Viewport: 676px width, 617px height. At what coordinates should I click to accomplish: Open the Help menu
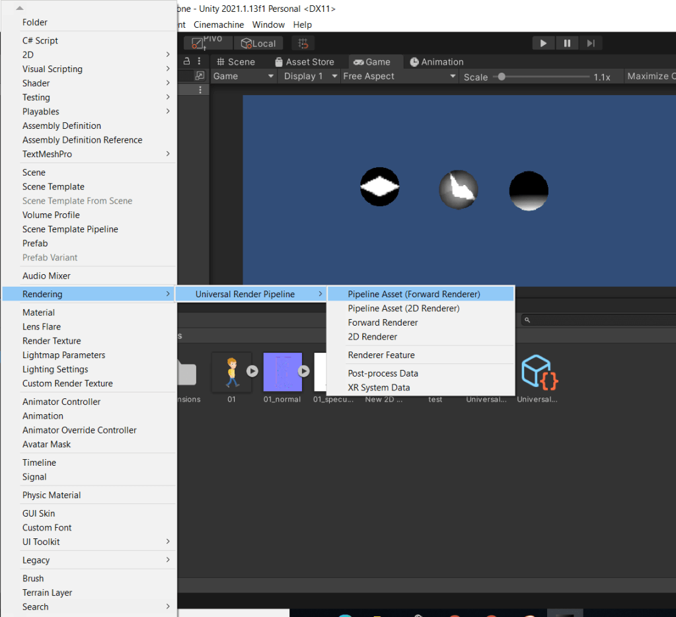(x=302, y=24)
